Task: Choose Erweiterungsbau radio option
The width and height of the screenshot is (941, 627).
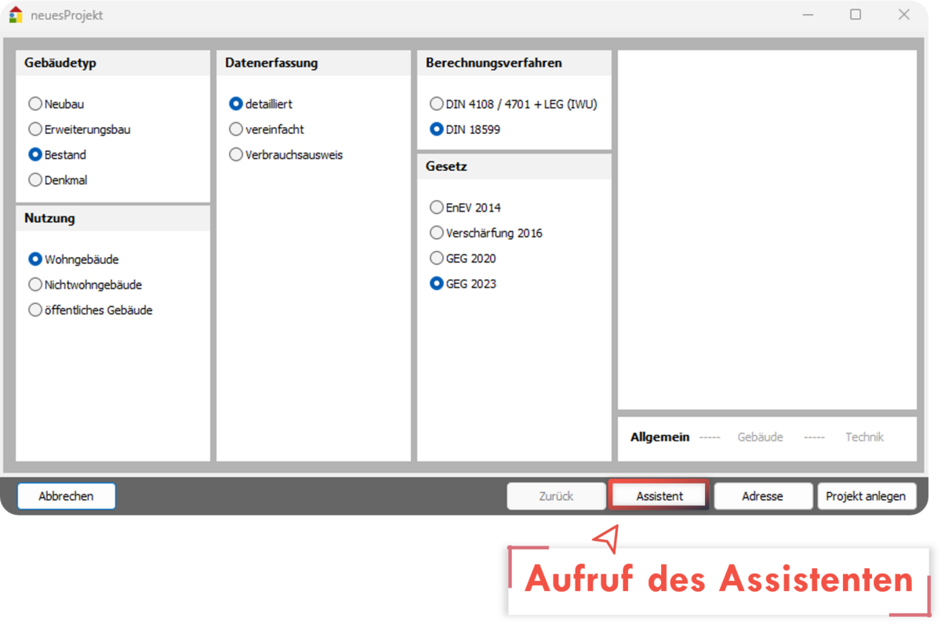Action: pyautogui.click(x=35, y=129)
